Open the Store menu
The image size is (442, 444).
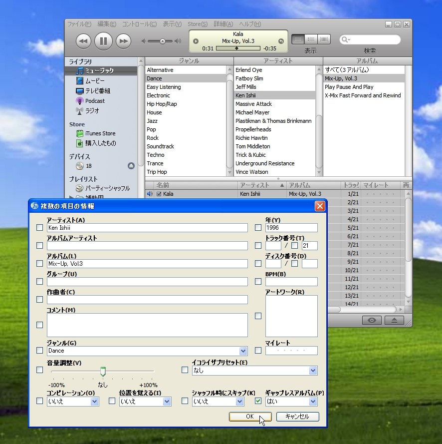(x=198, y=24)
